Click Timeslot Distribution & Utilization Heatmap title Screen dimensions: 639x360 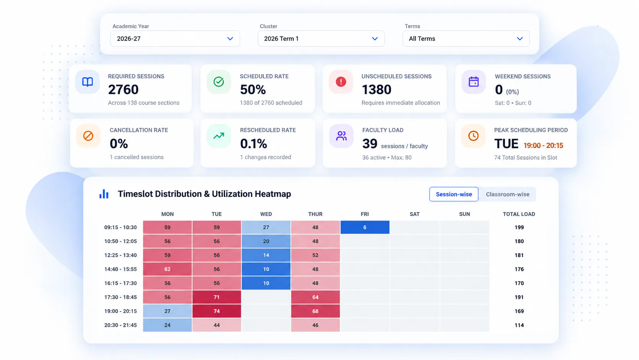click(x=204, y=194)
